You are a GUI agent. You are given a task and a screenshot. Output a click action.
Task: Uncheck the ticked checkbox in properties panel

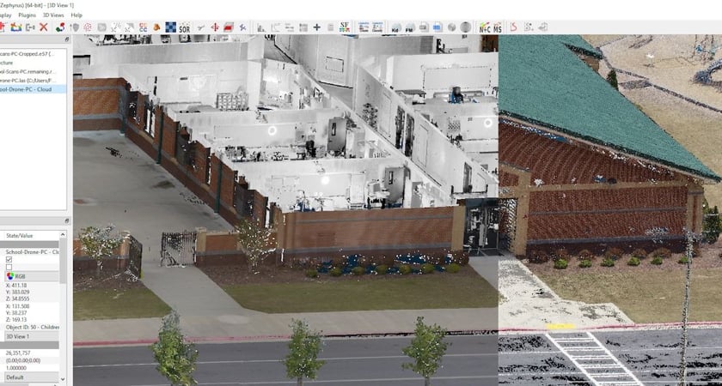coord(9,258)
